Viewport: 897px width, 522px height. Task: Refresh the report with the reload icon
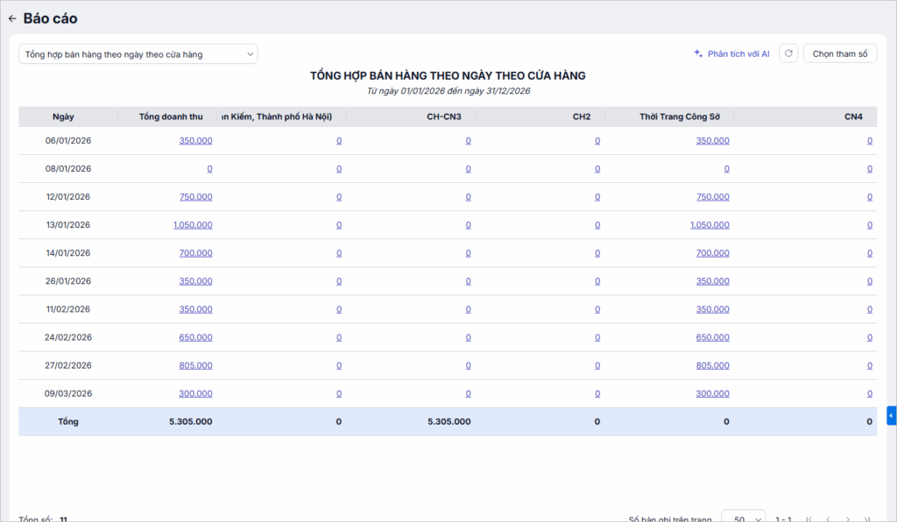788,54
